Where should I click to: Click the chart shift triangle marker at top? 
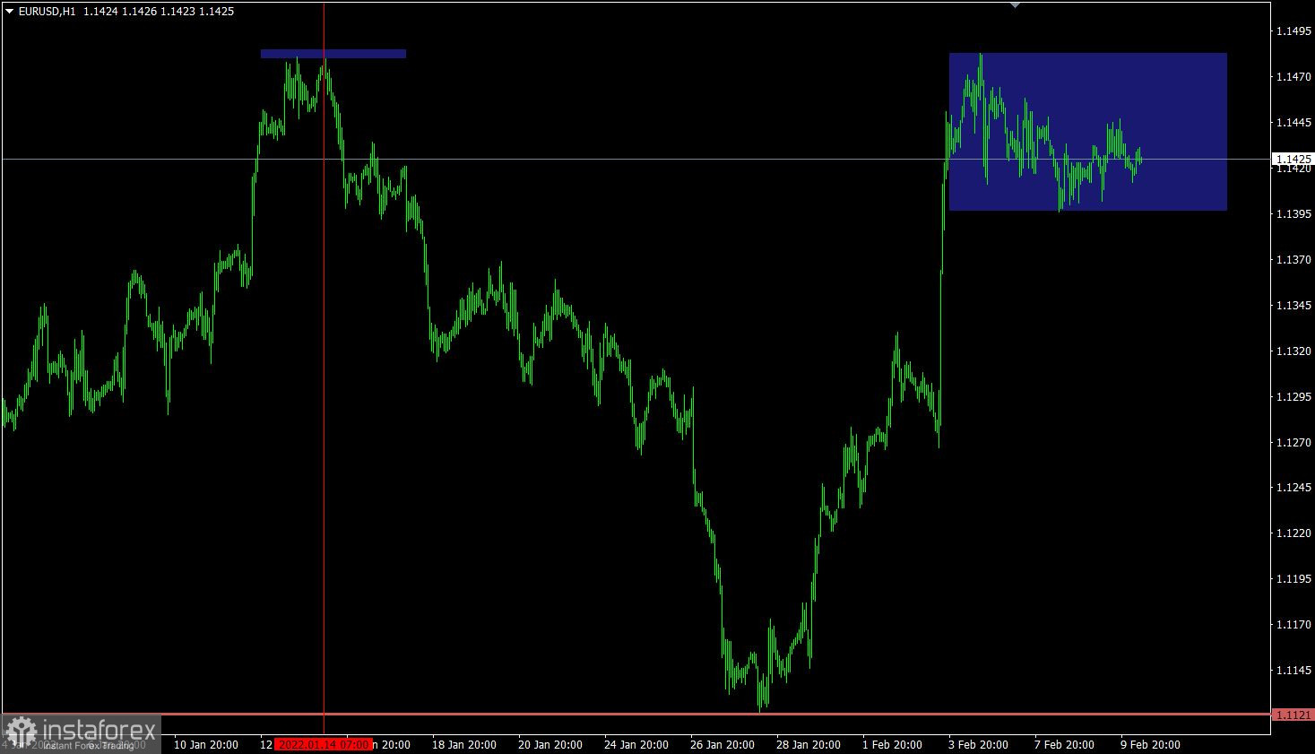[x=1015, y=5]
